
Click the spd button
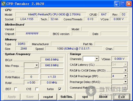click(x=85, y=97)
